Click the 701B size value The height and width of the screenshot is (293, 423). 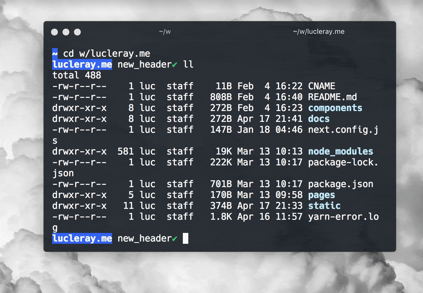pos(221,184)
